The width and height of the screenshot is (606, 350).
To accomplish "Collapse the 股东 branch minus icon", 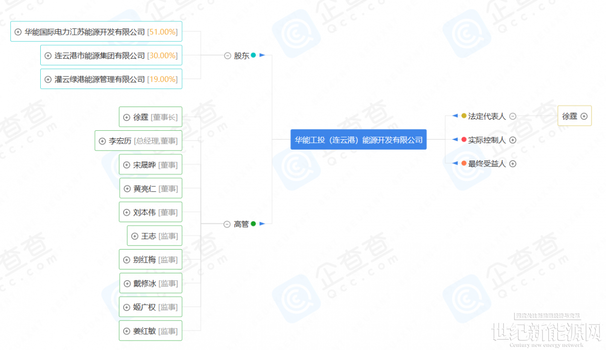I will [x=227, y=56].
